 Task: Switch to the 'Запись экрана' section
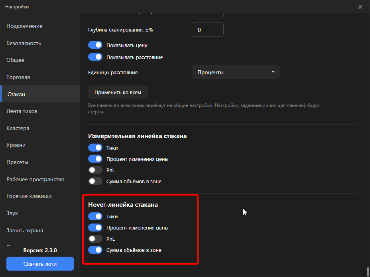pos(40,230)
